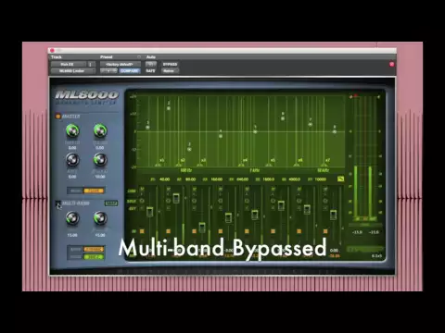Click the crossover display mode icon right of 10000
Viewport: 445px width, 333px height.
click(340, 179)
